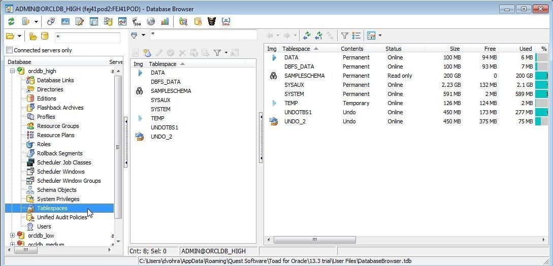
Task: Click the black and yellow chevron badge icon
Action: (212, 22)
